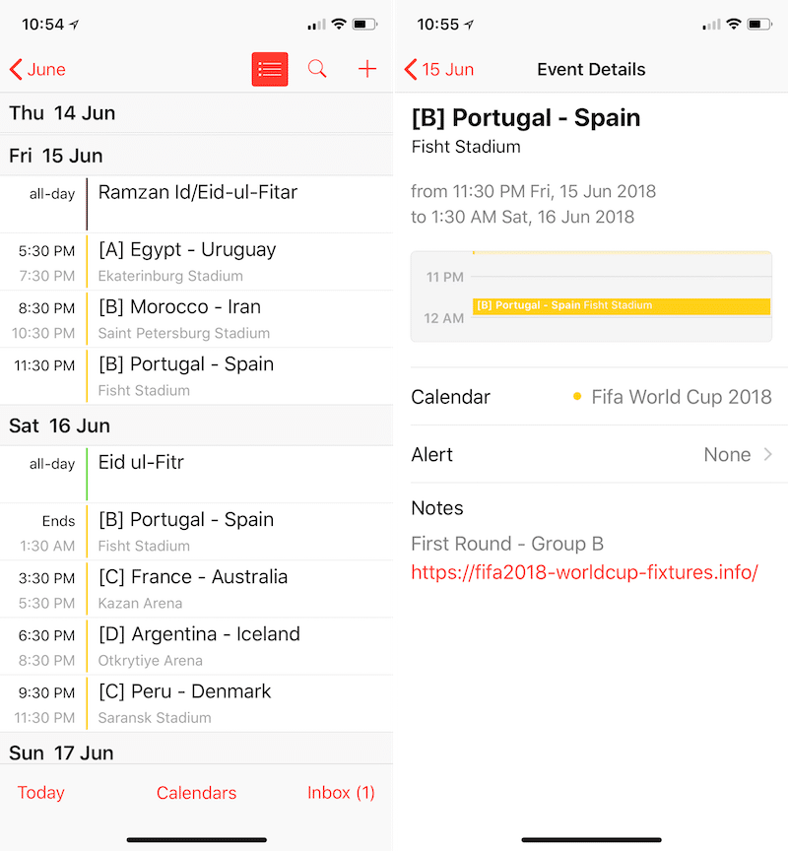Open the calendar search magnifier
This screenshot has width=788, height=851.
coord(317,69)
